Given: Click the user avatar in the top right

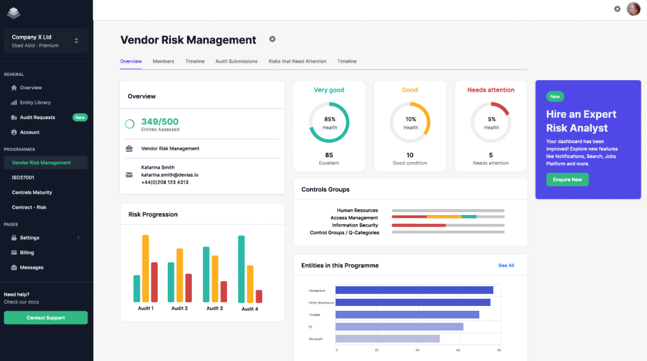Looking at the screenshot, I should coord(633,9).
